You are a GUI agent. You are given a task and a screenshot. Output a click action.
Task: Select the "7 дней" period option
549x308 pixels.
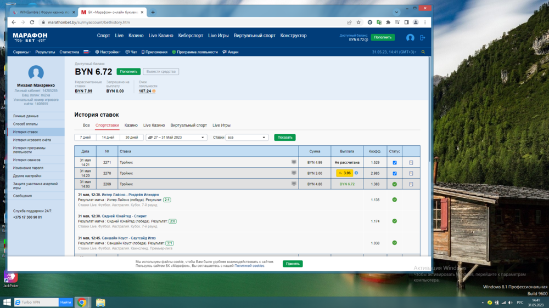(85, 138)
